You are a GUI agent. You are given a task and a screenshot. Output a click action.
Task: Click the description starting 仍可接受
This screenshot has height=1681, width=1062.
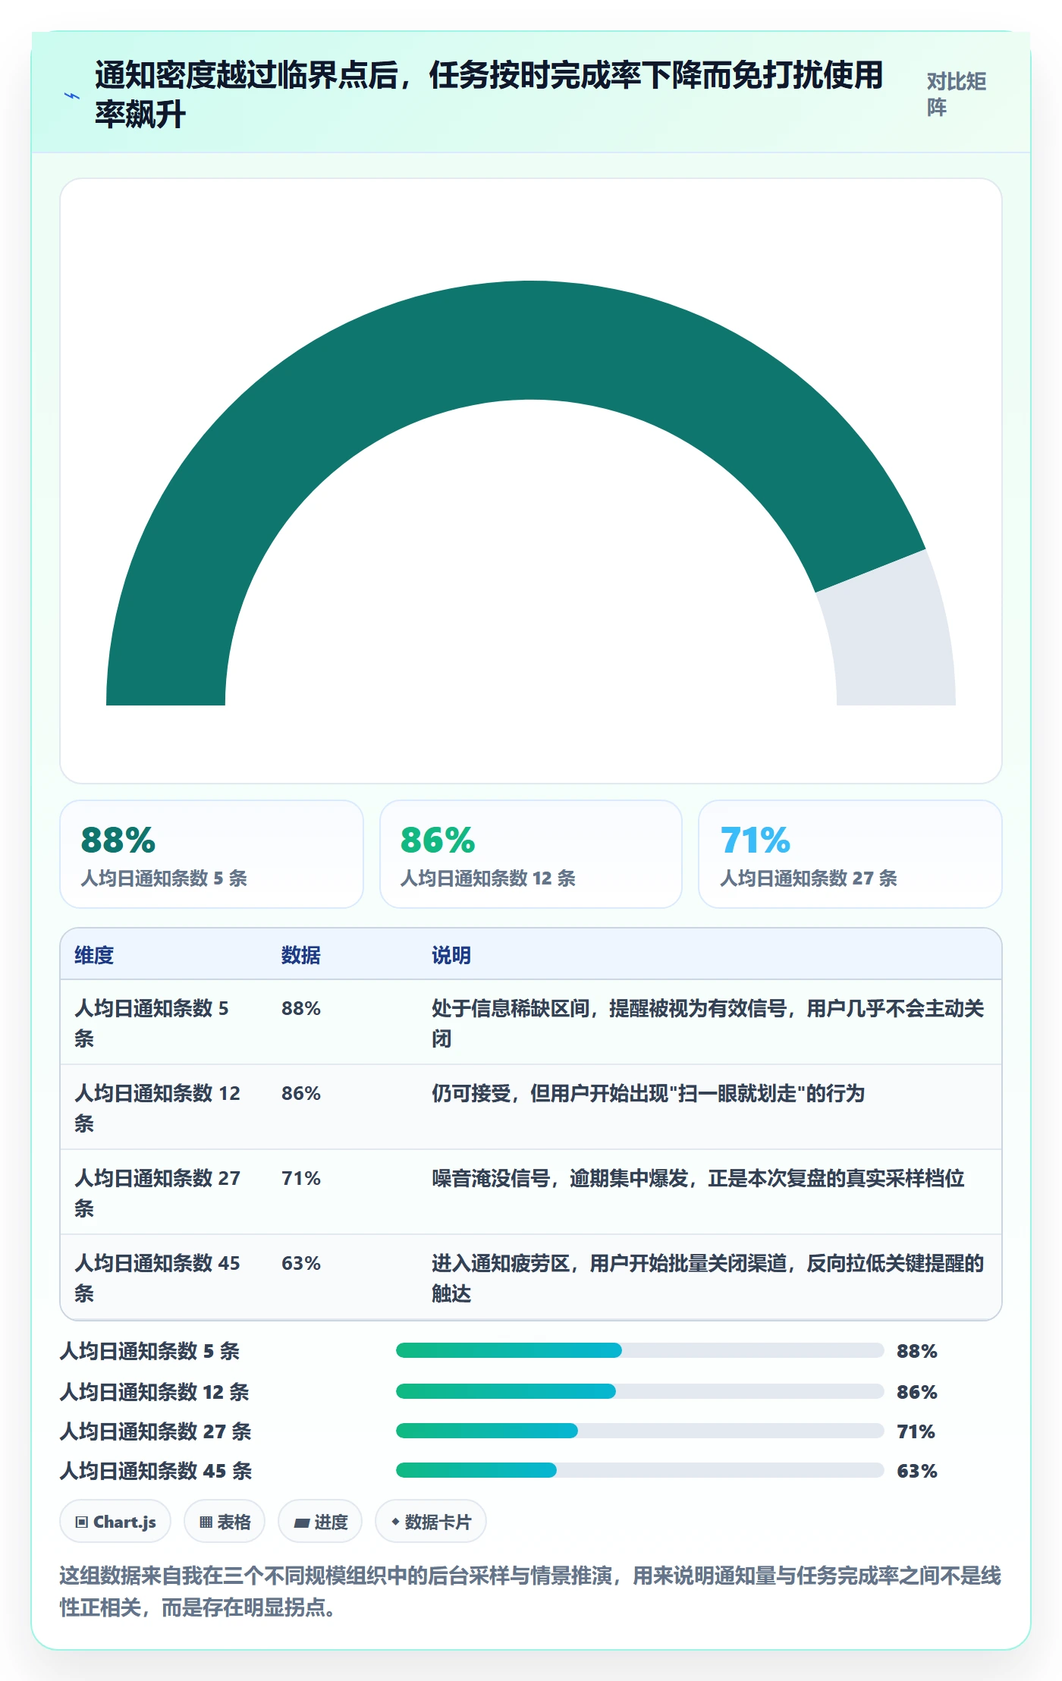coord(649,1093)
